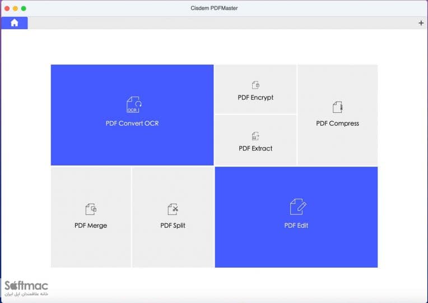This screenshot has width=428, height=303.
Task: Click the PDF Split scissors icon
Action: pos(173,209)
